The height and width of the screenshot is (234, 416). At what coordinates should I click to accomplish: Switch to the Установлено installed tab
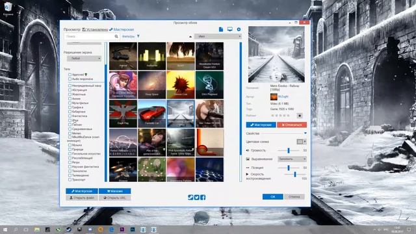tap(95, 29)
